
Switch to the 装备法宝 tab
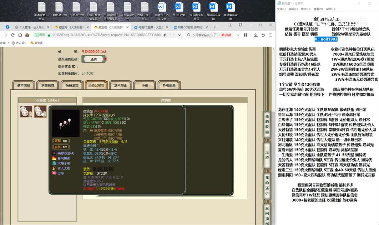click(72, 85)
